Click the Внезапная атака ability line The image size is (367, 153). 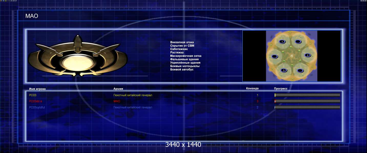tap(182, 42)
